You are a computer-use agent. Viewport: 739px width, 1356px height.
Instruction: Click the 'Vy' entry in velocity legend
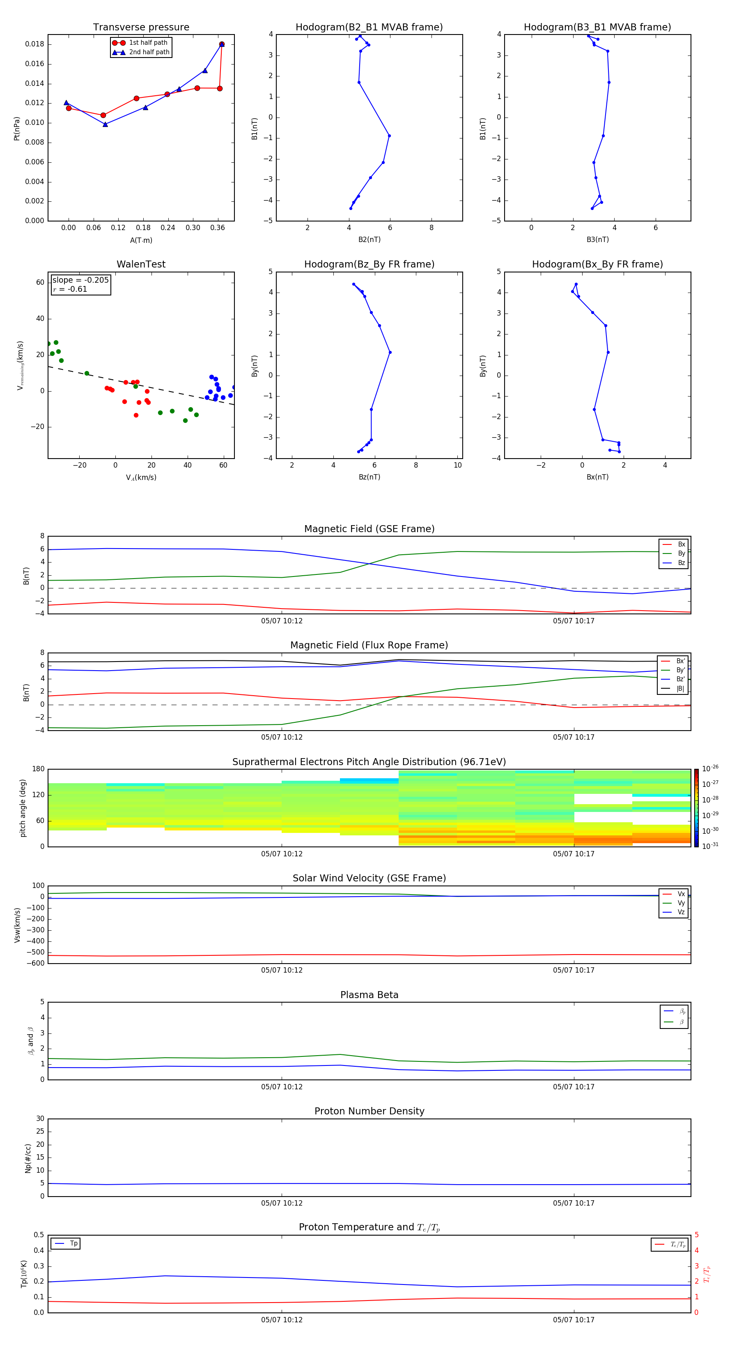pyautogui.click(x=674, y=903)
